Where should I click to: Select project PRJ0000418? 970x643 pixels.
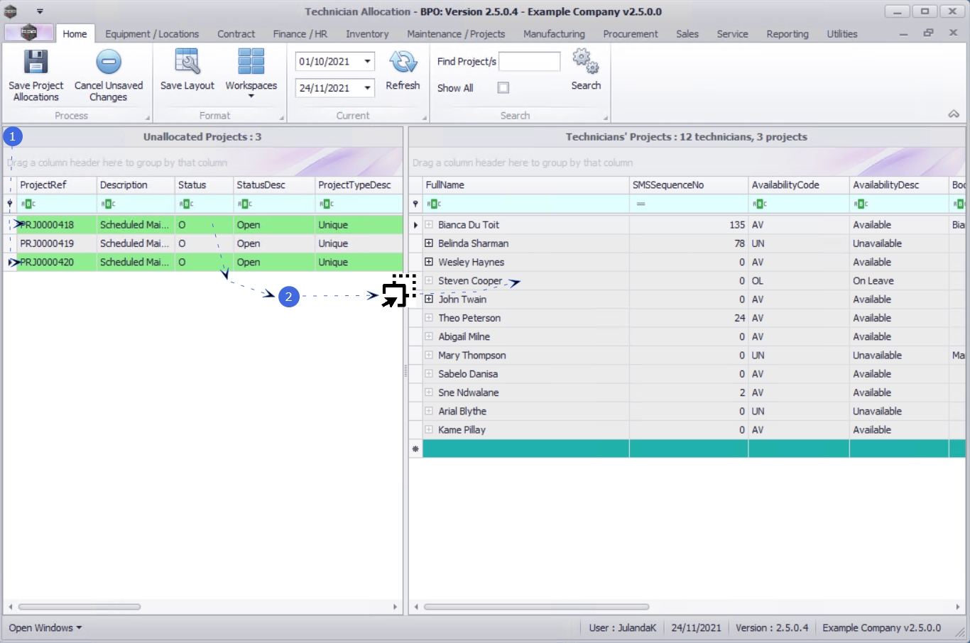(47, 225)
